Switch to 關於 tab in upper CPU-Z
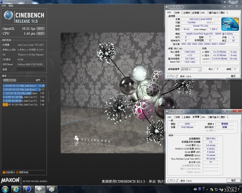242x193 pixels. click(x=223, y=13)
